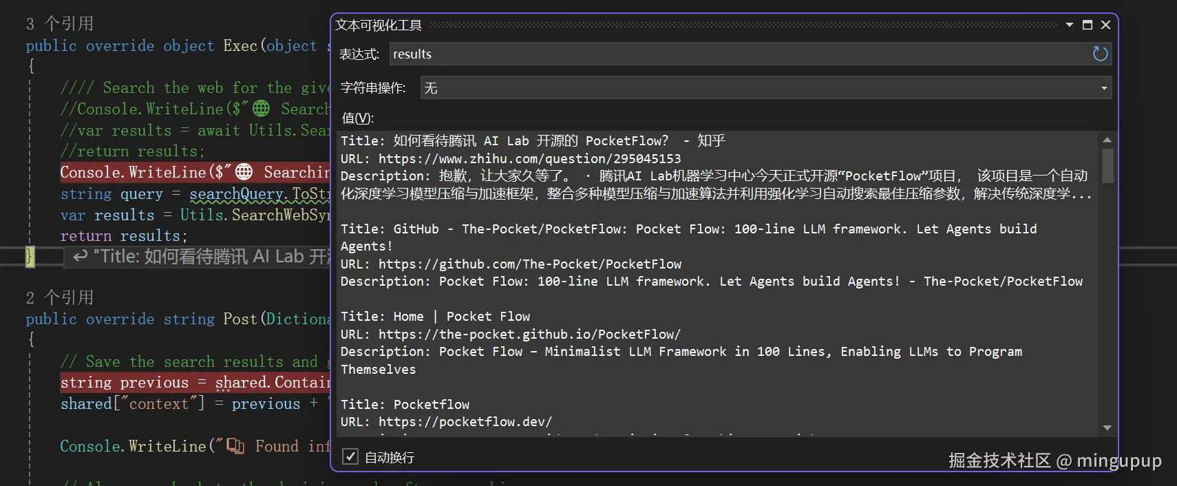Viewport: 1177px width, 486px height.
Task: Click the 'Title: Pocketflow' line
Action: point(405,404)
